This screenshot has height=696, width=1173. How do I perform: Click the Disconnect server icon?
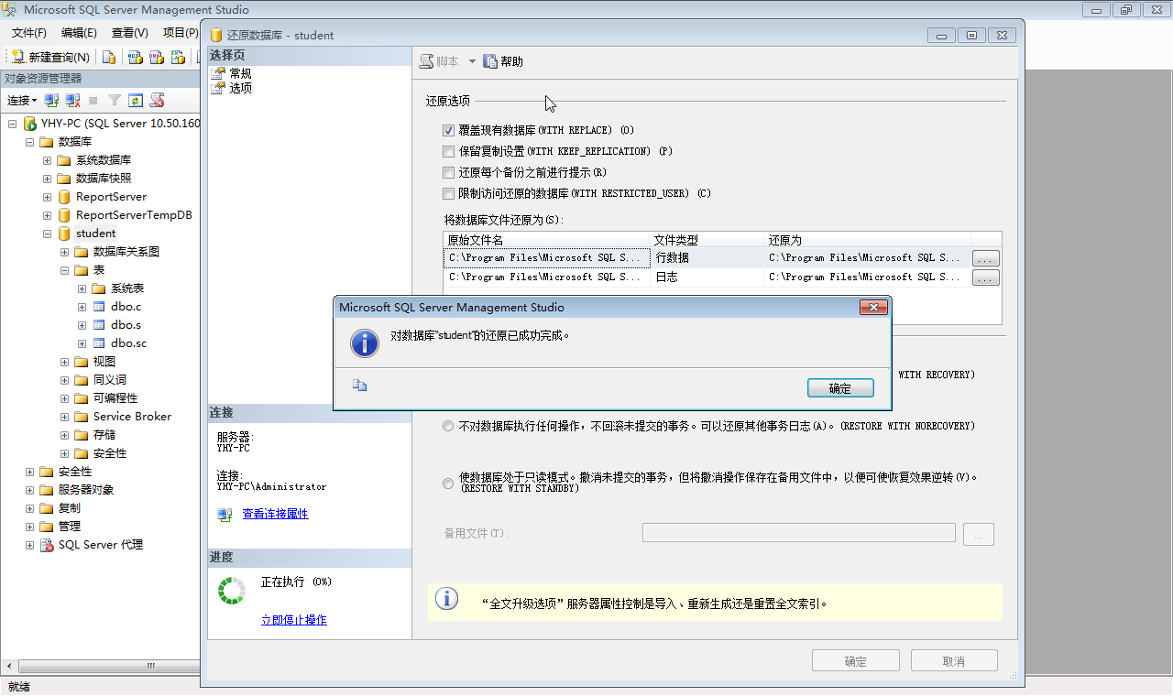72,100
